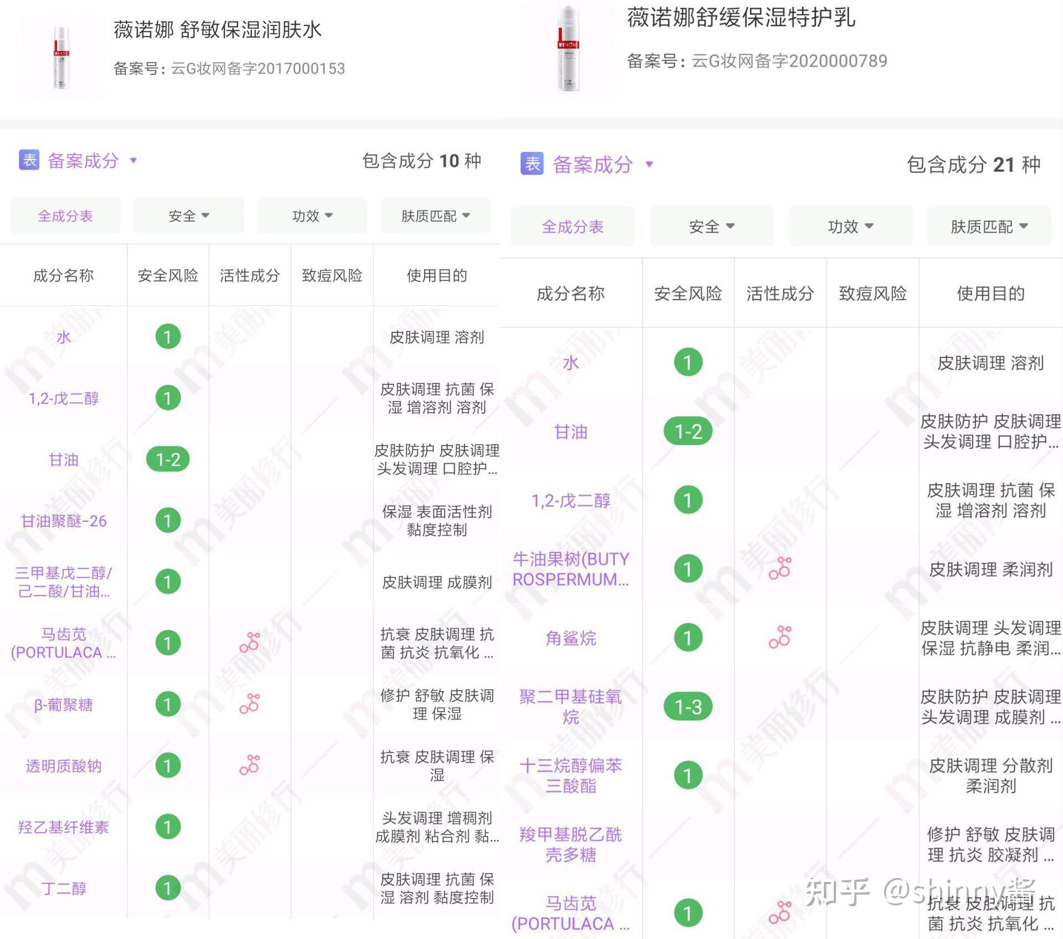This screenshot has height=939, width=1063.
Task: Click safety badge 1 for β-葡聚糖
Action: [x=168, y=704]
